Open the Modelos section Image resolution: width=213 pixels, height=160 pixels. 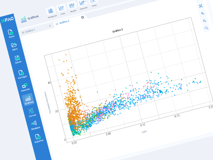point(35,125)
